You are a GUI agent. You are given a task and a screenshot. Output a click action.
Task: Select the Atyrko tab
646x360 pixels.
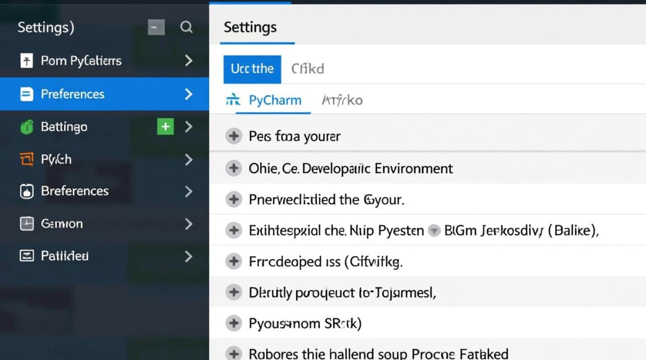pyautogui.click(x=342, y=100)
